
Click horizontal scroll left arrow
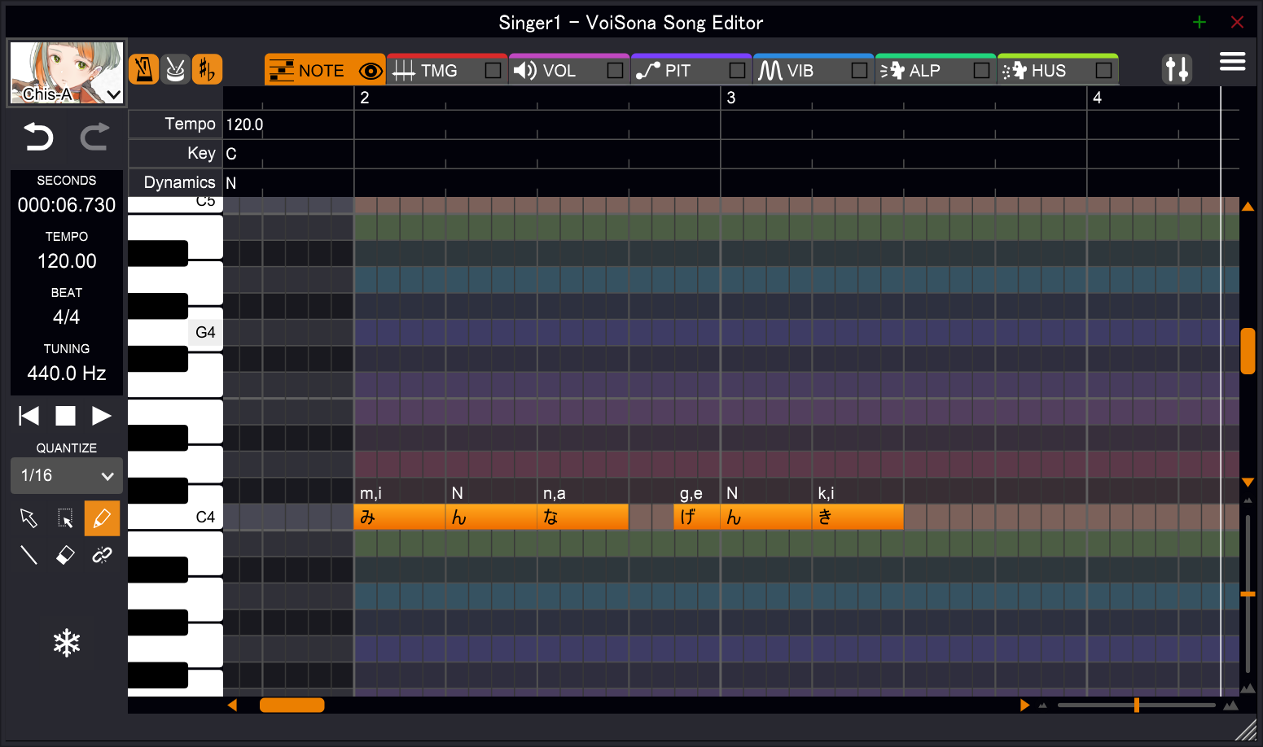tap(233, 705)
